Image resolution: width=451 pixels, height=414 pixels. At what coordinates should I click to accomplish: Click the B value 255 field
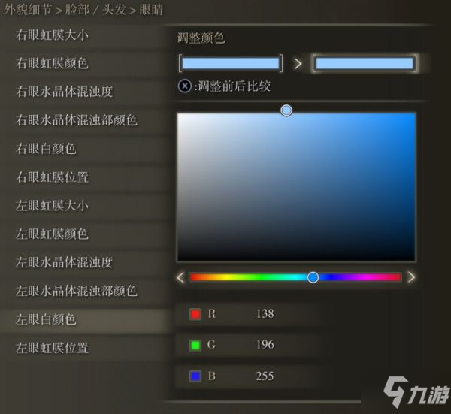pos(265,376)
